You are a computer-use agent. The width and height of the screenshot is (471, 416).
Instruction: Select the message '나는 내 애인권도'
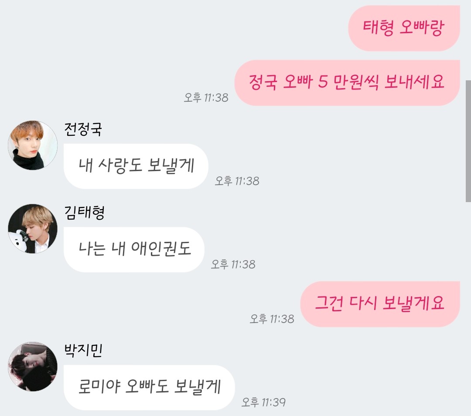[x=134, y=250]
